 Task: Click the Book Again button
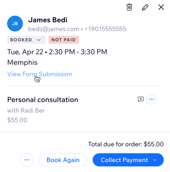pyautogui.click(x=63, y=160)
